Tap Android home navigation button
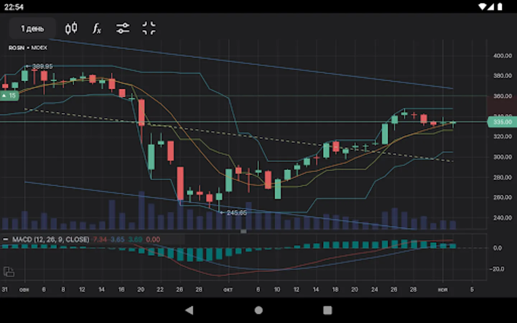Image resolution: width=517 pixels, height=323 pixels. click(x=258, y=310)
